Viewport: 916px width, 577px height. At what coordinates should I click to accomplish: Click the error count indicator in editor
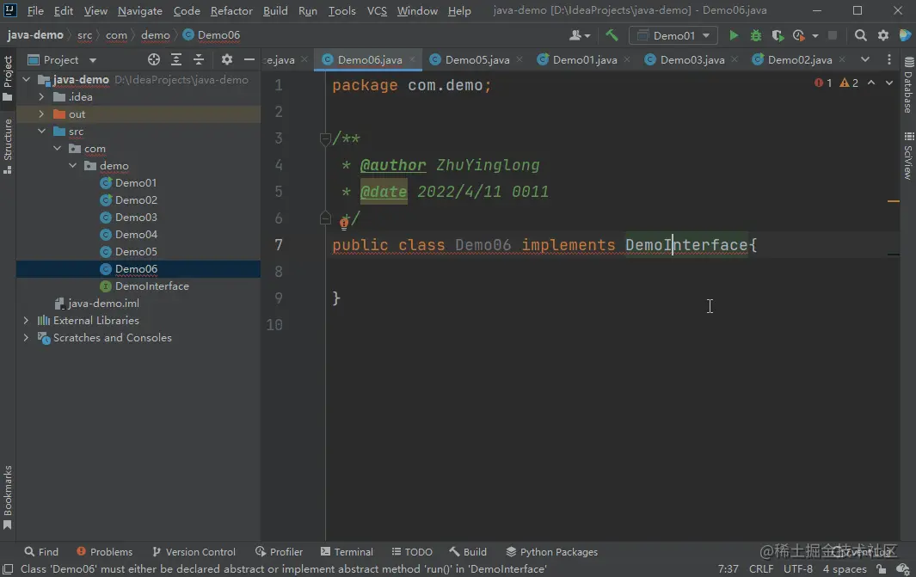pos(822,83)
